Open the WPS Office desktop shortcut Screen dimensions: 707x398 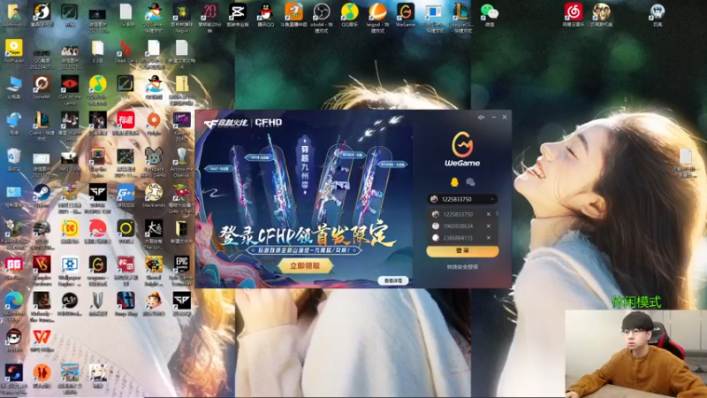42,340
